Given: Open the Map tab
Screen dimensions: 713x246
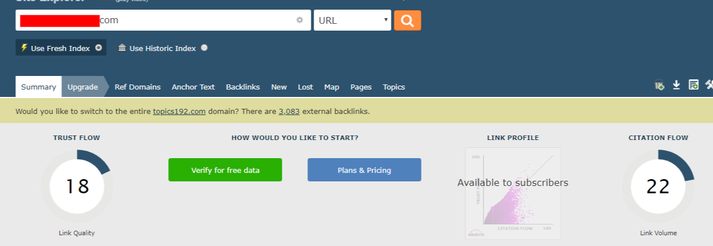Looking at the screenshot, I should coord(332,87).
